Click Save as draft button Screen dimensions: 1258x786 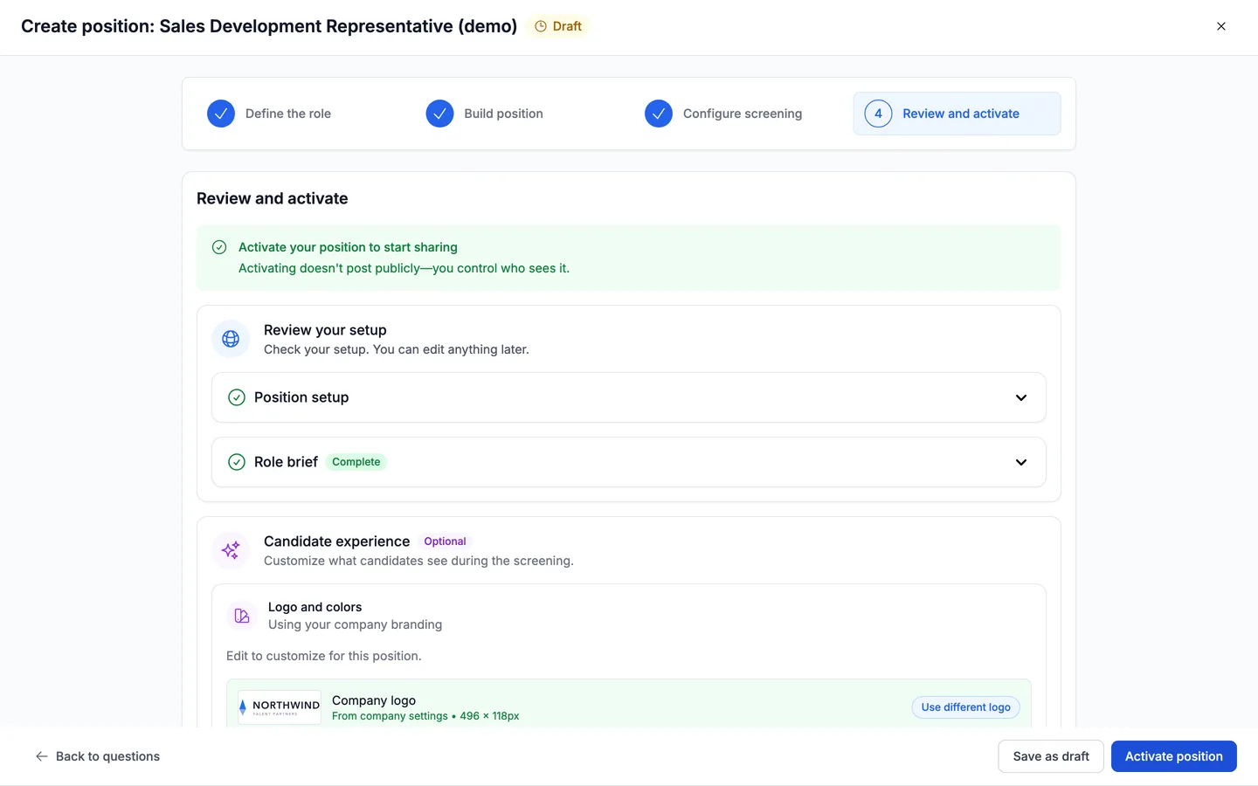click(1051, 756)
